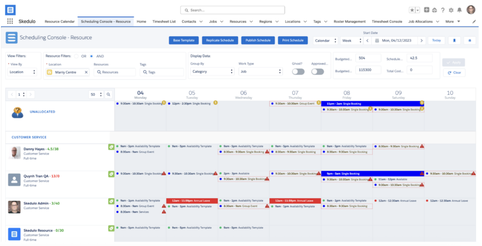Open the View By Location dropdown

[23, 72]
